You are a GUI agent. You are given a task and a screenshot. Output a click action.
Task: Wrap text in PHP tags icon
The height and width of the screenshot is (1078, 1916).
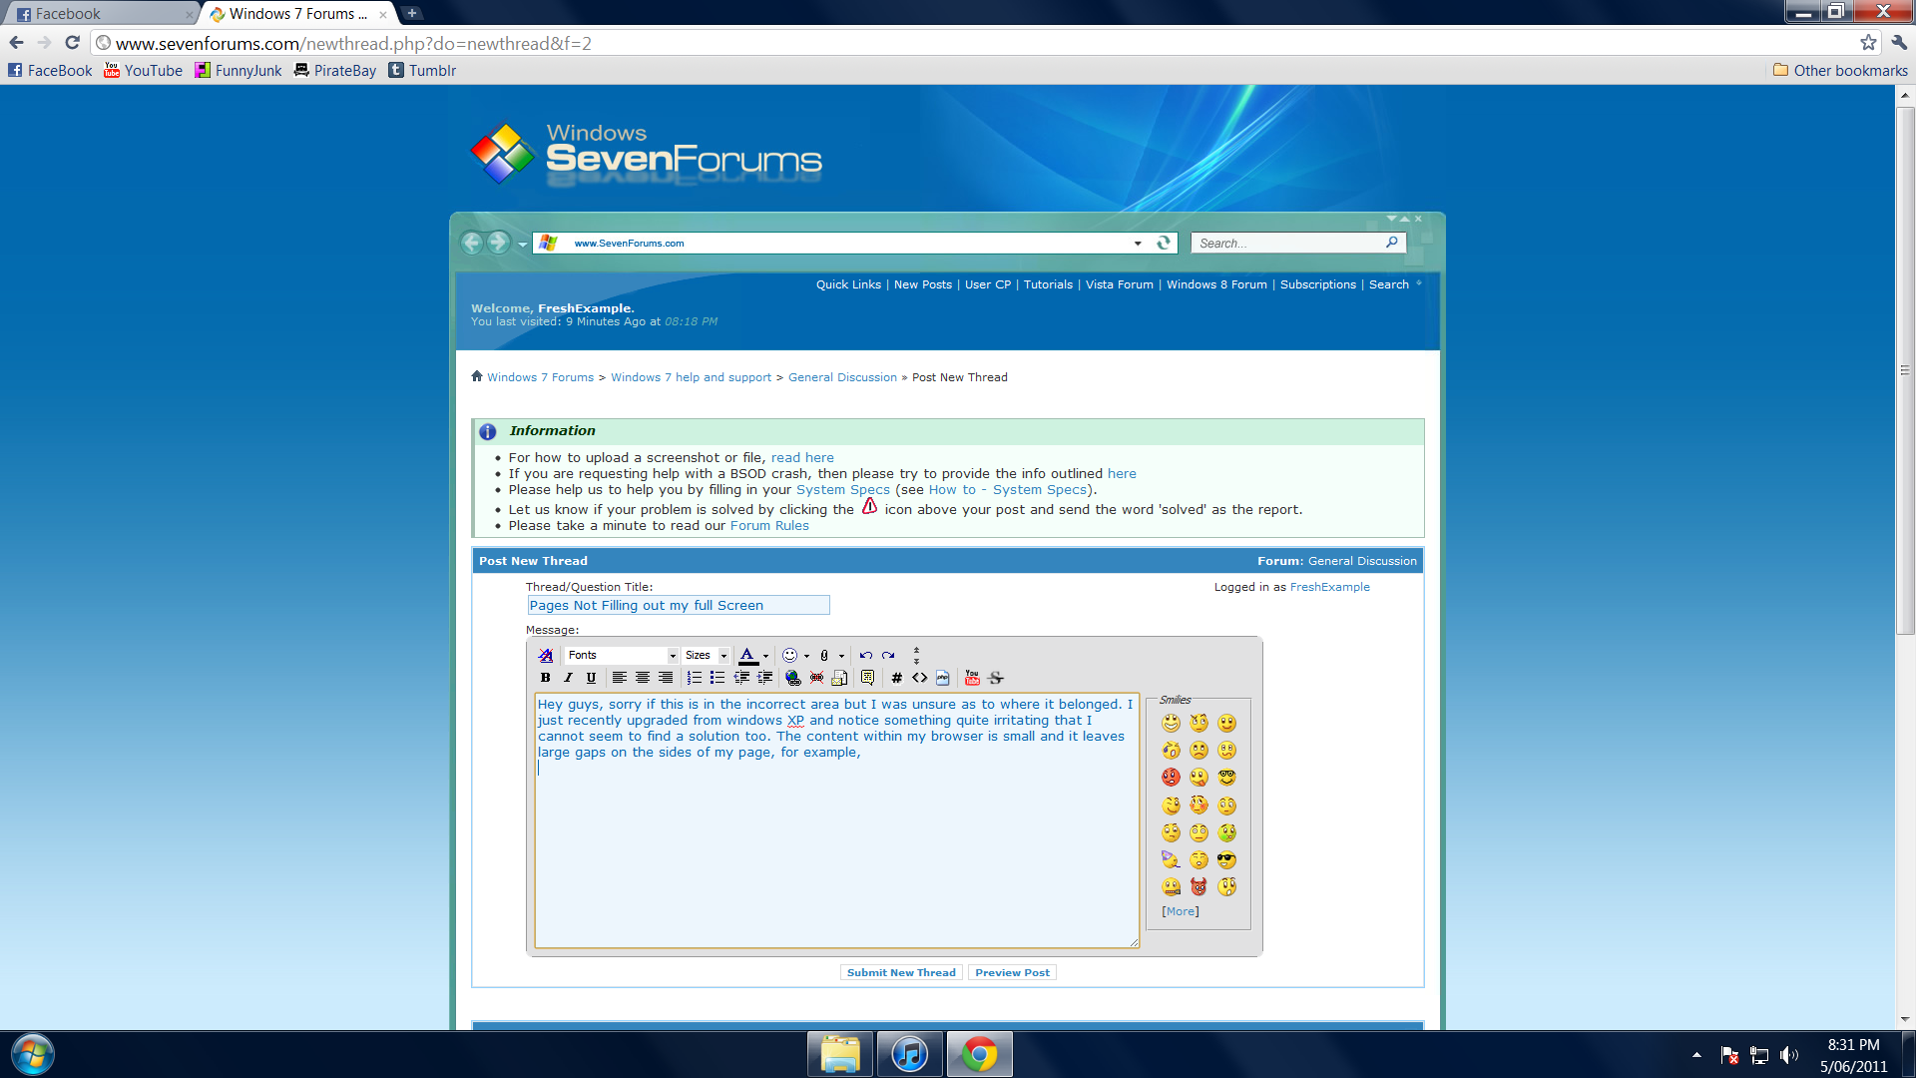point(942,678)
